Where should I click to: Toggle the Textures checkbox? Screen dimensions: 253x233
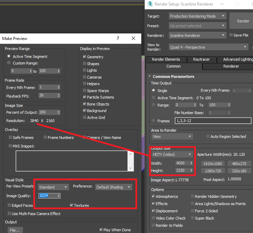tap(71, 205)
